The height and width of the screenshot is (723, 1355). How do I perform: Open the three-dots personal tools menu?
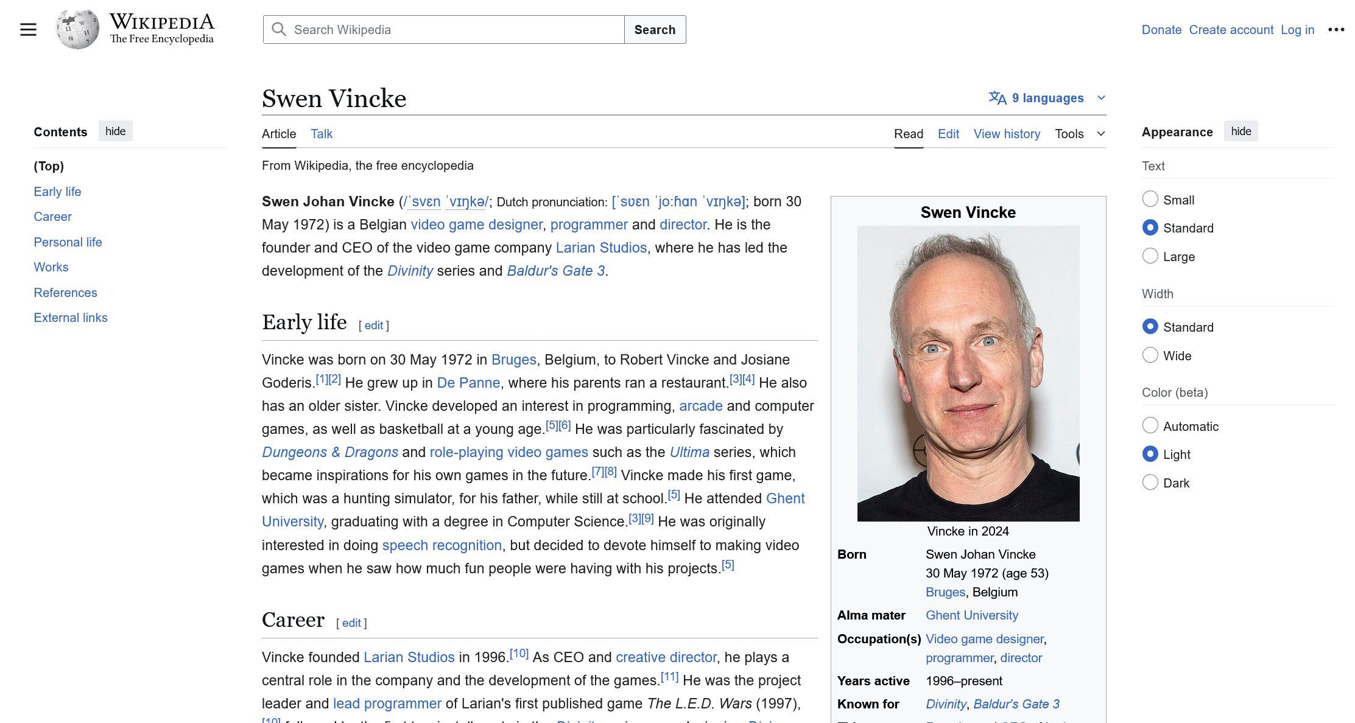(1336, 29)
